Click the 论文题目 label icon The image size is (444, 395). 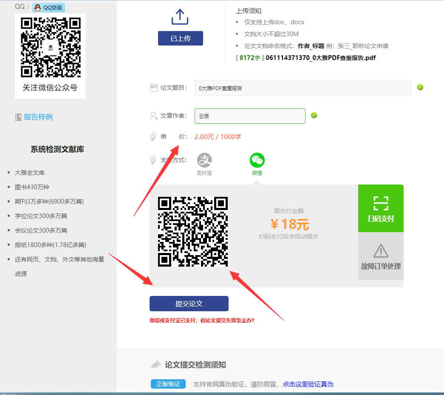click(153, 88)
